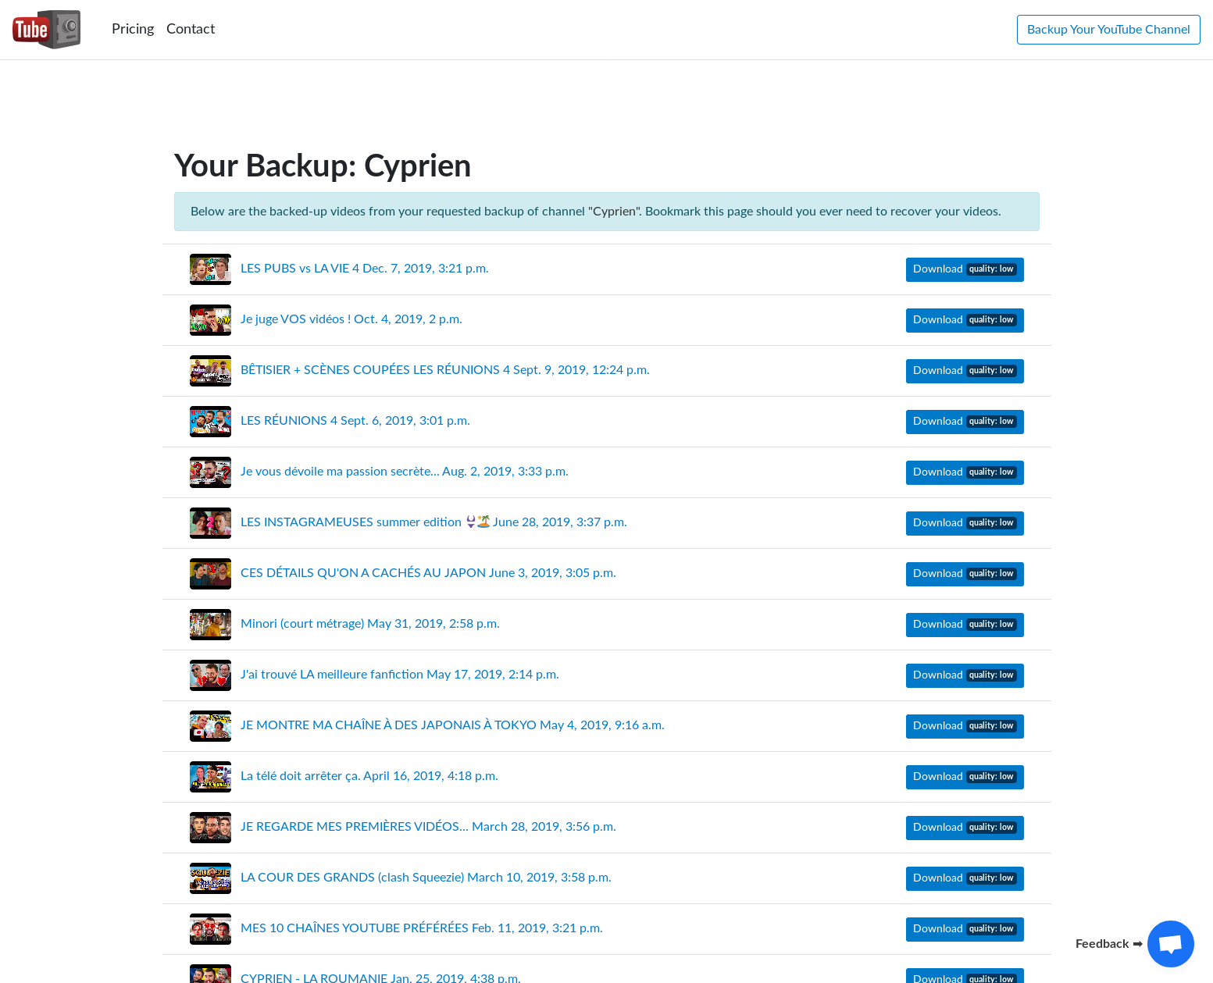Viewport: 1213px width, 983px height.
Task: Click the Feedback arrow label
Action: point(1109,944)
